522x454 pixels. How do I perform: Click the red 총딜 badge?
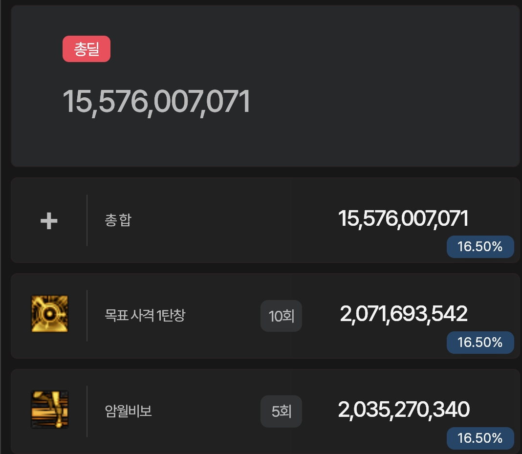pos(86,49)
